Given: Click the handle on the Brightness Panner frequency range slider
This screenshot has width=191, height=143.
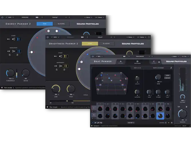Looking at the screenshot, I should (67, 101).
